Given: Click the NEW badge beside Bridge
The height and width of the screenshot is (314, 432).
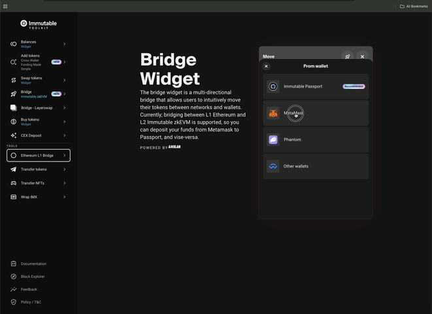Looking at the screenshot, I should click(56, 94).
